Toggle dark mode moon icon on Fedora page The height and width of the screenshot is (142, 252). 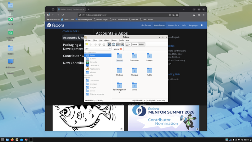202,25
